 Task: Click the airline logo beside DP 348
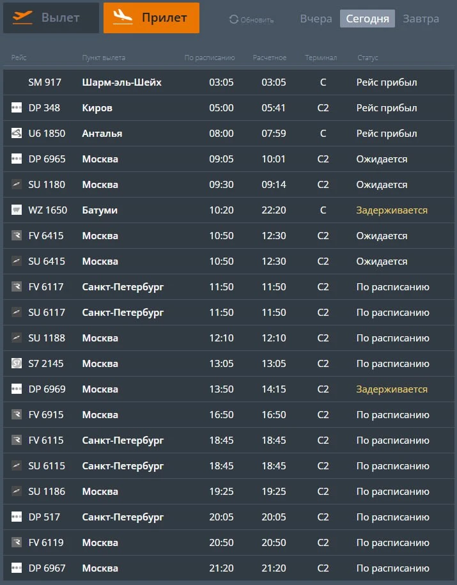coord(17,108)
